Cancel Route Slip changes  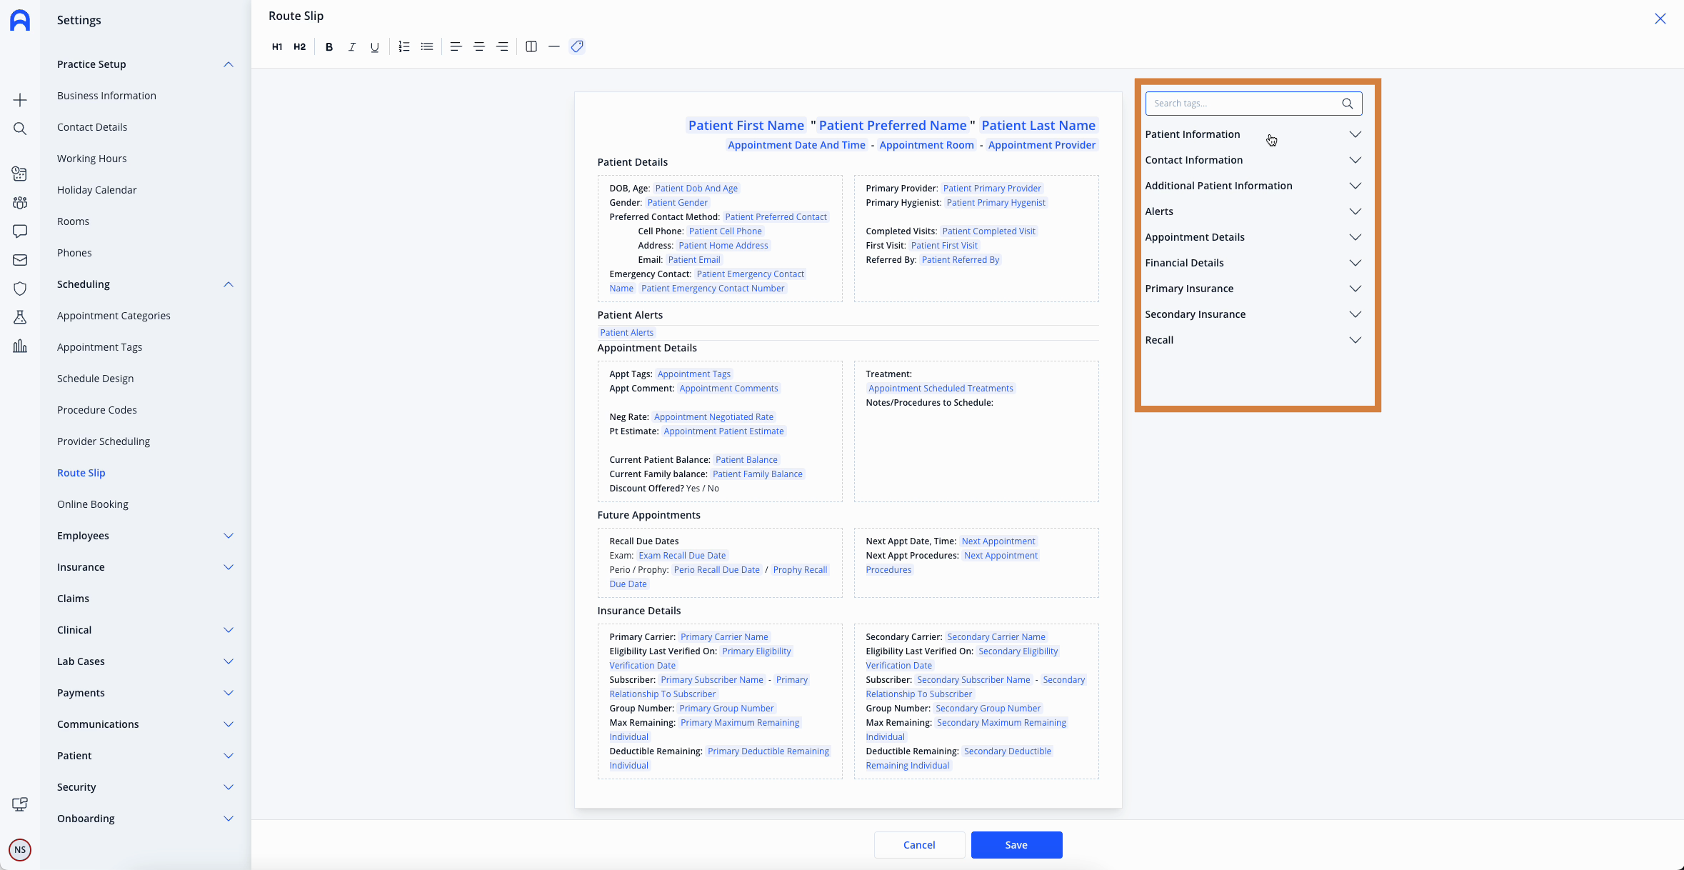tap(919, 845)
